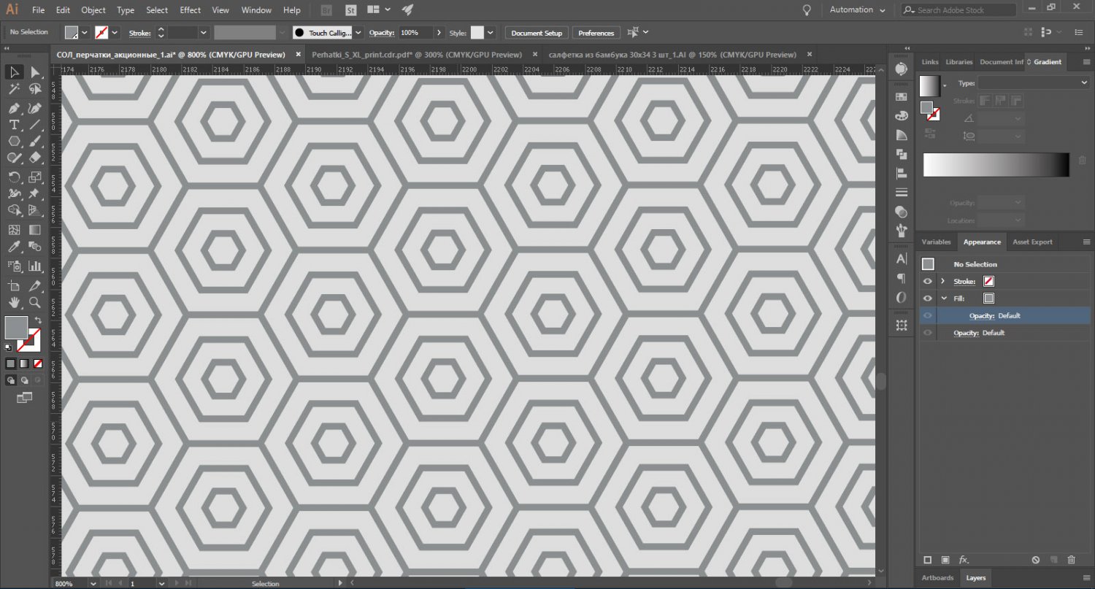The image size is (1095, 589).
Task: Select the Rotate tool
Action: tap(14, 177)
